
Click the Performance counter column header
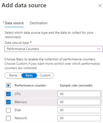pos(30,85)
